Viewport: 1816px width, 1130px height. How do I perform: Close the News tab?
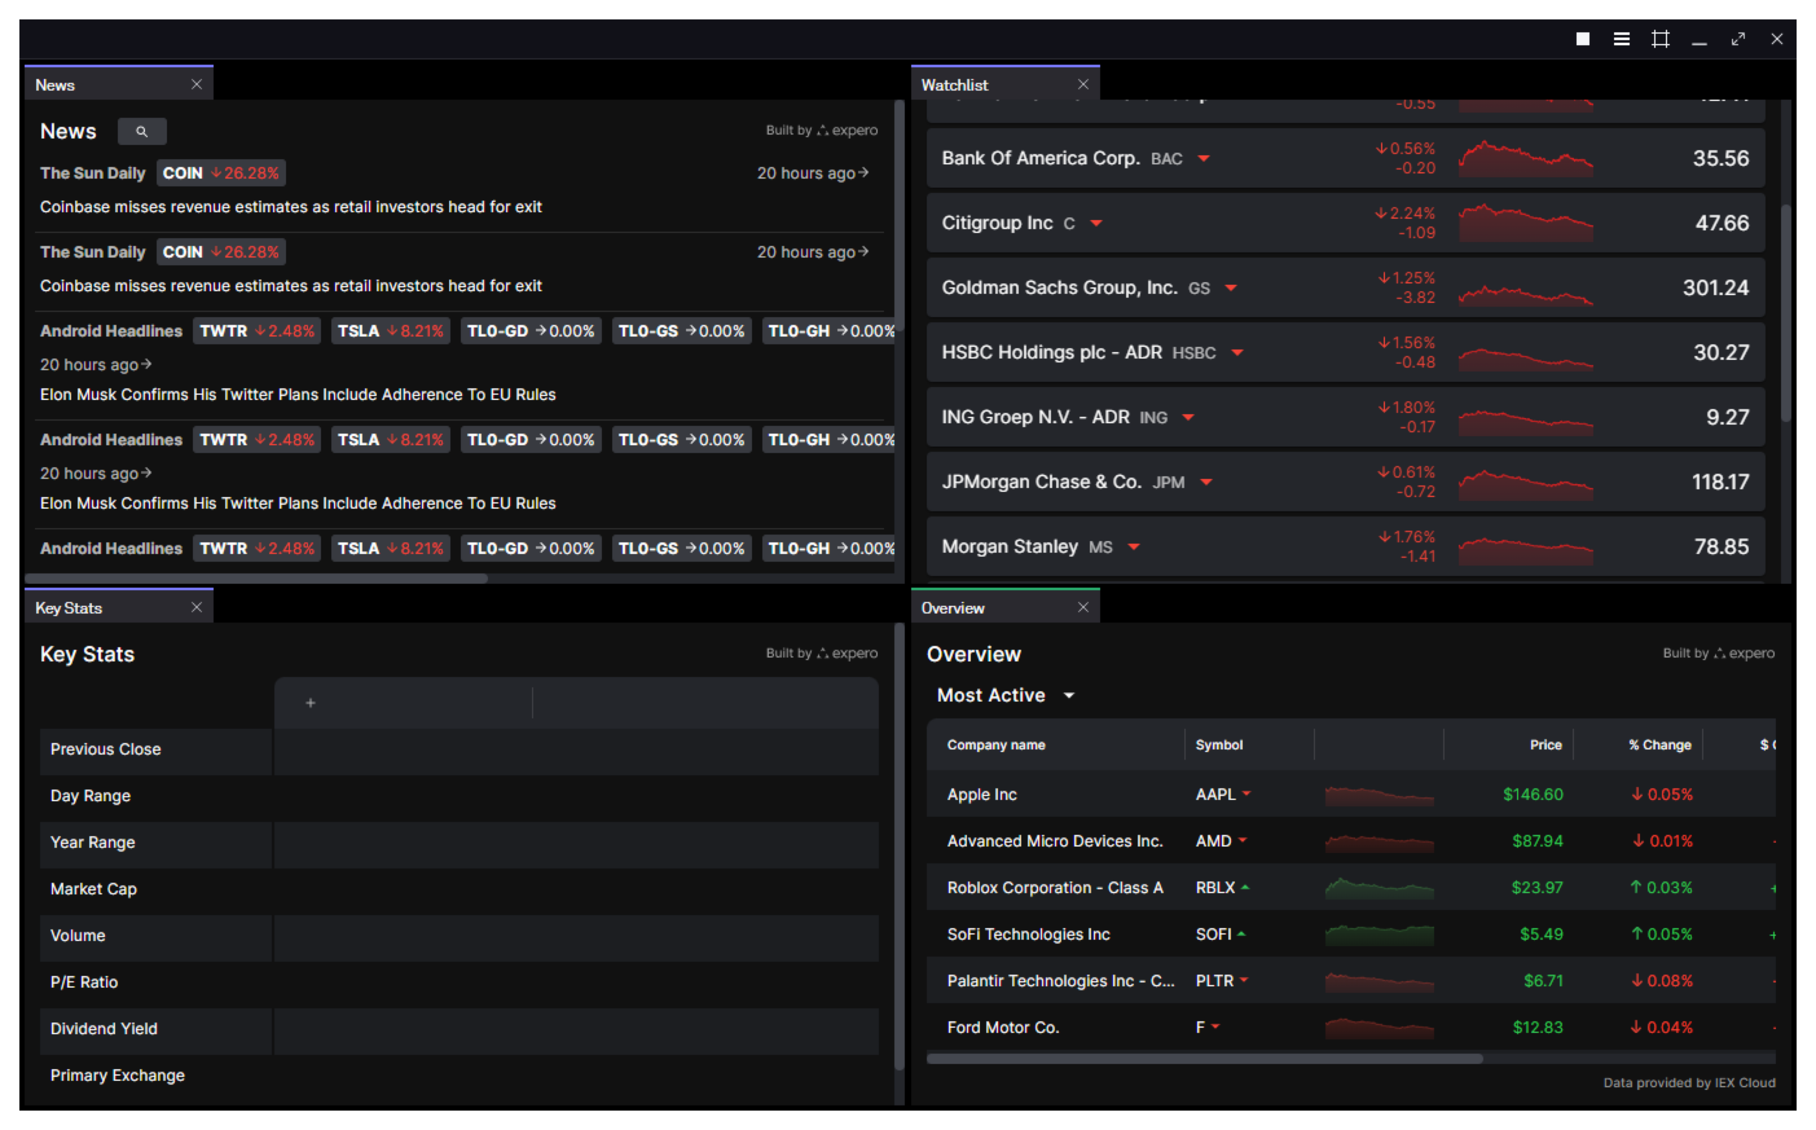coord(196,84)
